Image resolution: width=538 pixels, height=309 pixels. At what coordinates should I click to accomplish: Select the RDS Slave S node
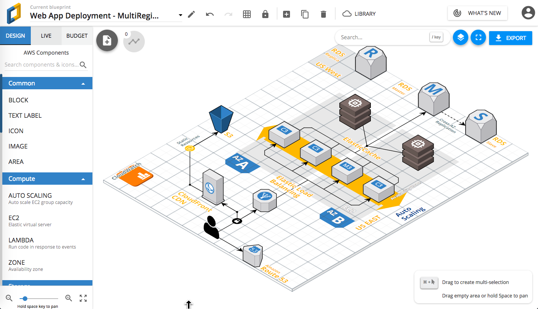(x=481, y=127)
